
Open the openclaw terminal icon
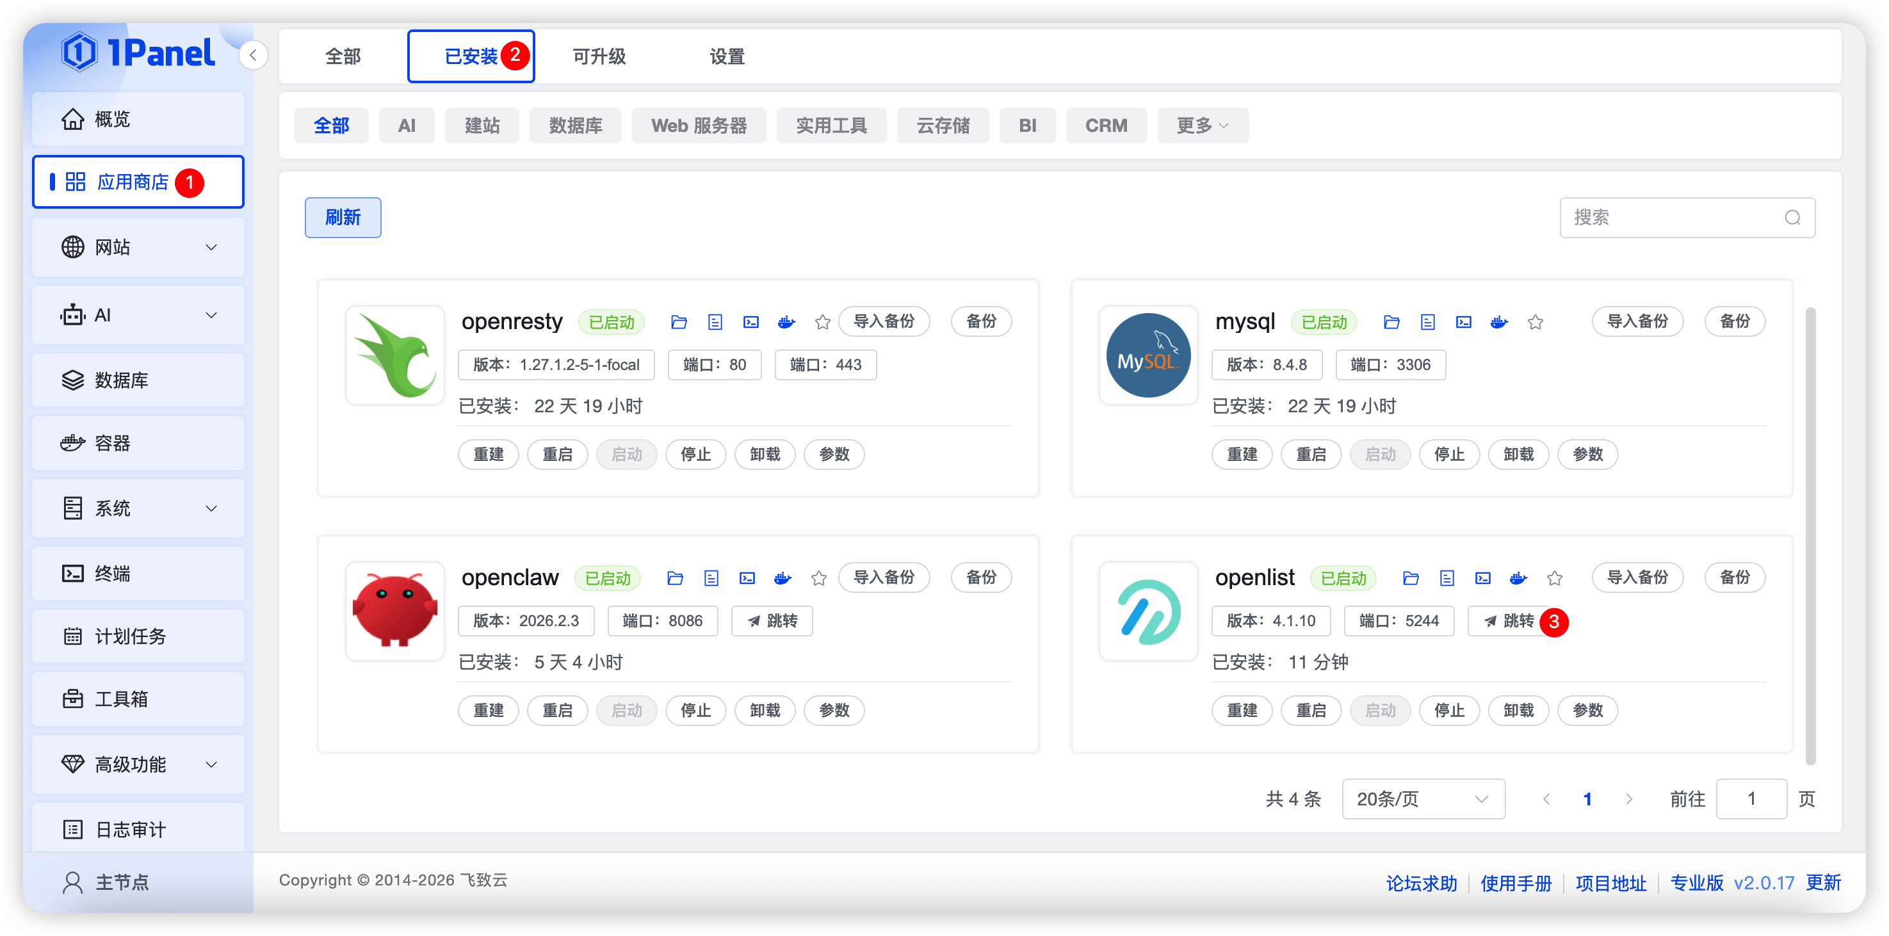tap(747, 578)
